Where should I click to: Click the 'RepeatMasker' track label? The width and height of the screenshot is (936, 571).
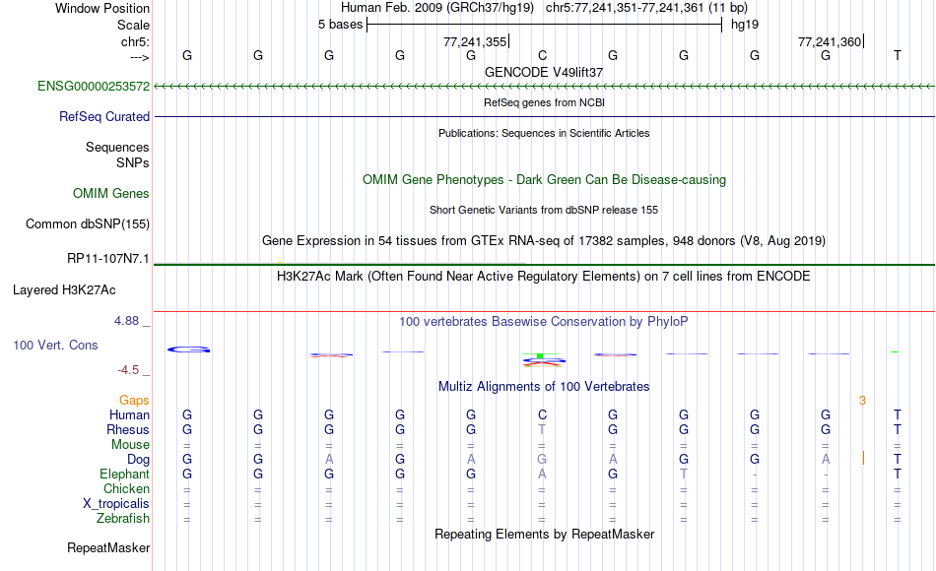(108, 547)
